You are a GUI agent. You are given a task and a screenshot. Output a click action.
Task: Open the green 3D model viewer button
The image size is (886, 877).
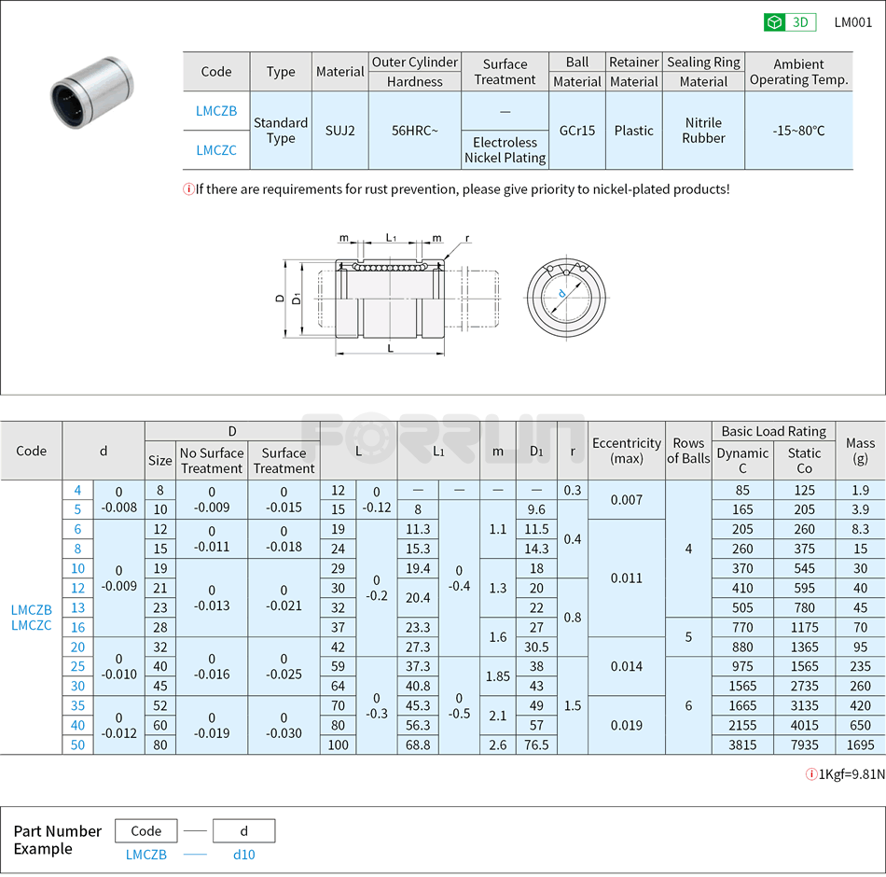[x=789, y=22]
